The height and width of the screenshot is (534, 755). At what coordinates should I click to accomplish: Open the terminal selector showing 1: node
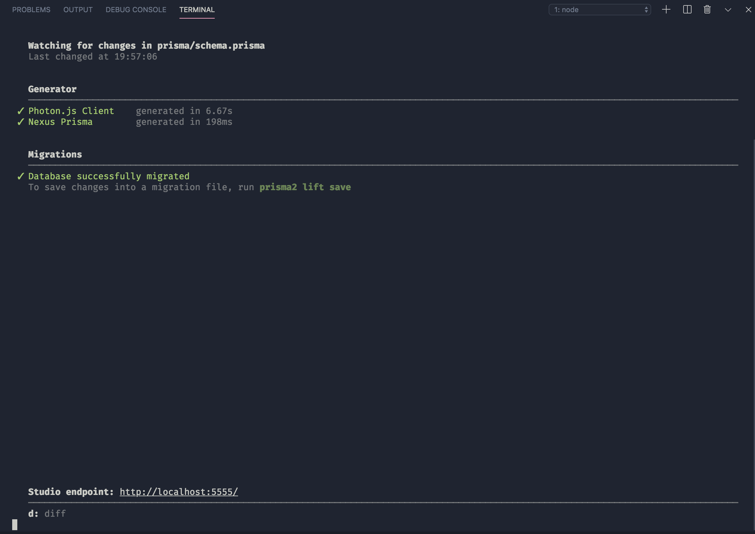(599, 10)
